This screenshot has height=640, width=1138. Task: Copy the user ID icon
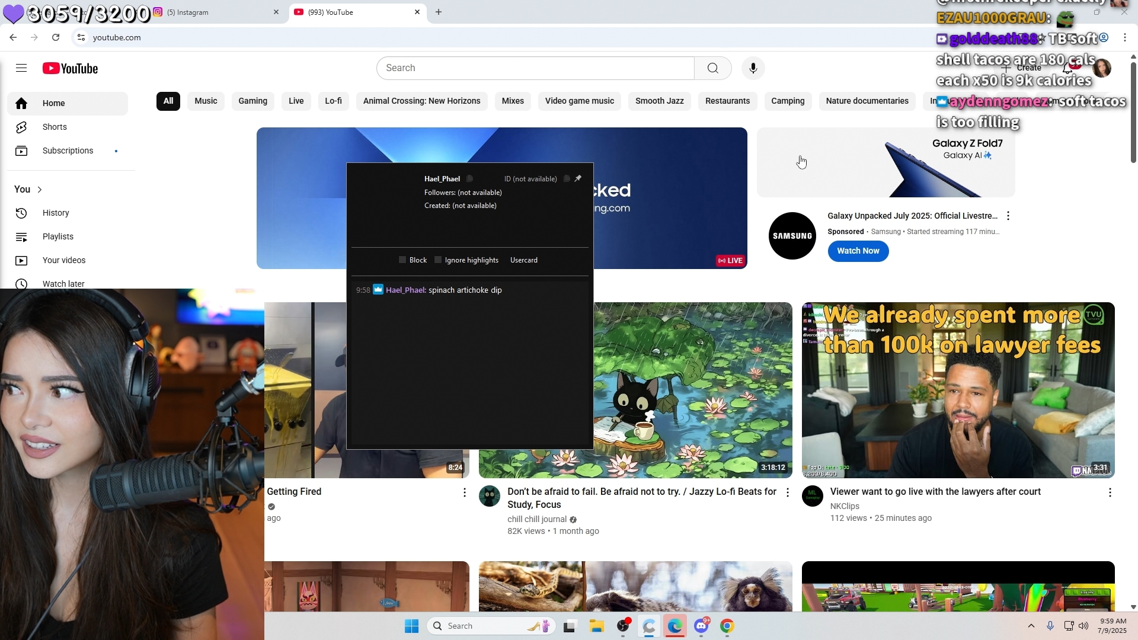pos(567,178)
